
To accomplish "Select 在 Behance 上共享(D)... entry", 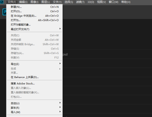I will click(x=35, y=77).
